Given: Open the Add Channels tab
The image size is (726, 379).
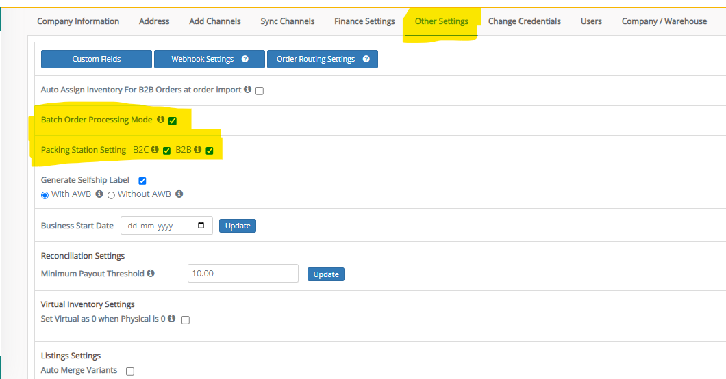Looking at the screenshot, I should point(215,21).
